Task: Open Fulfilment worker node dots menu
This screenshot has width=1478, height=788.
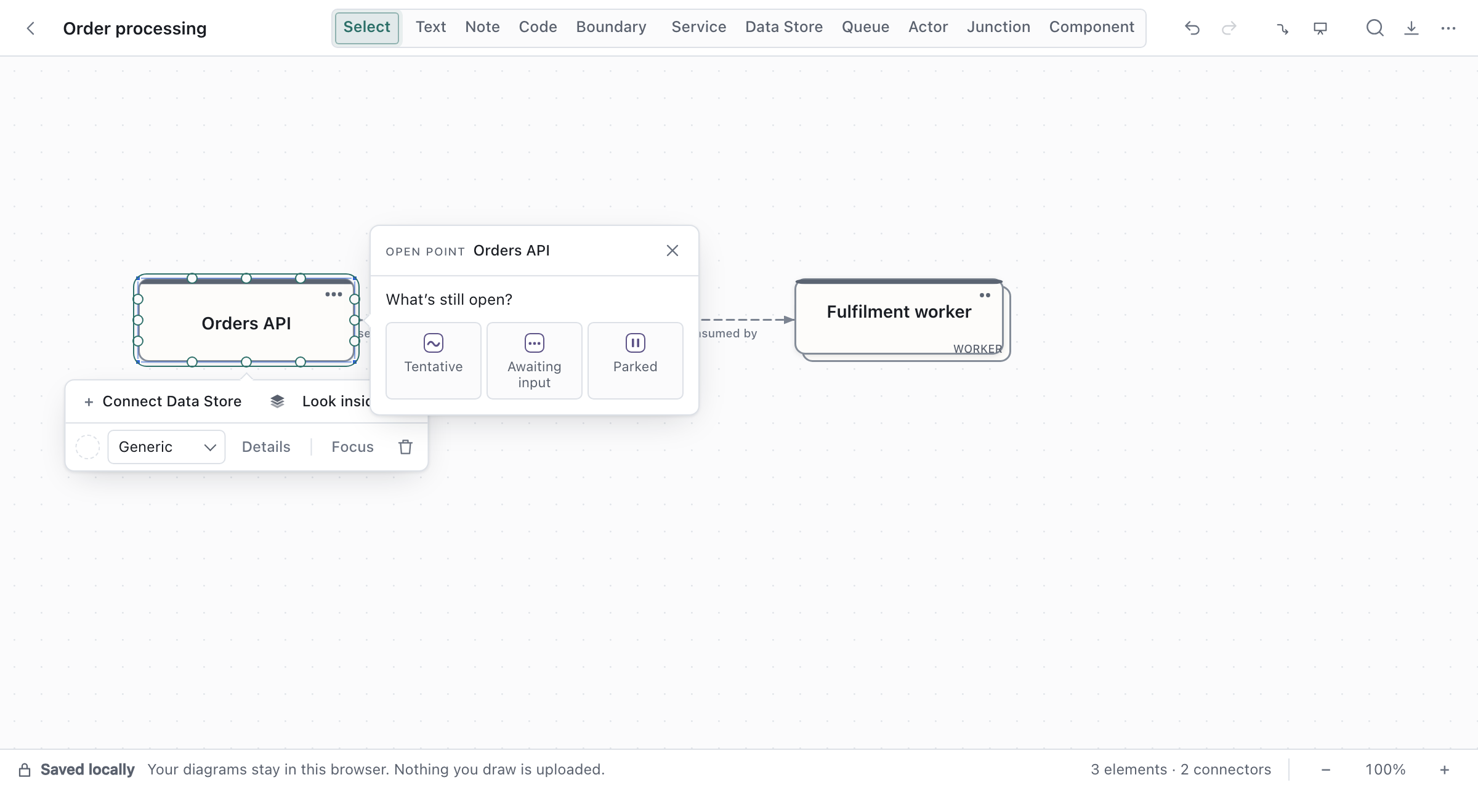Action: pyautogui.click(x=985, y=295)
